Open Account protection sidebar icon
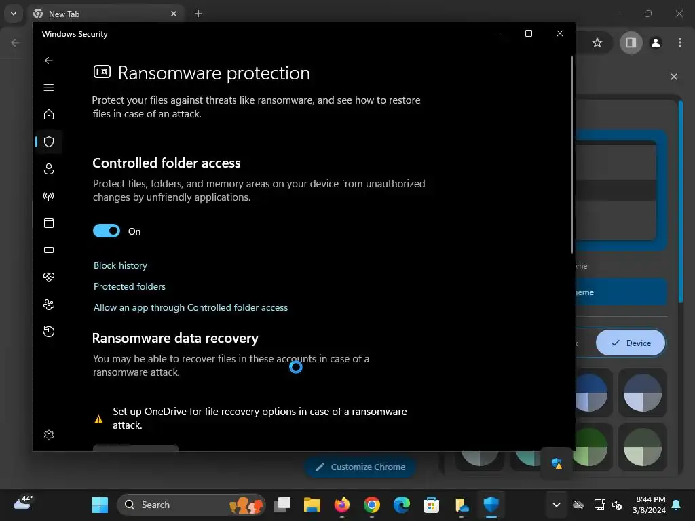 click(49, 169)
